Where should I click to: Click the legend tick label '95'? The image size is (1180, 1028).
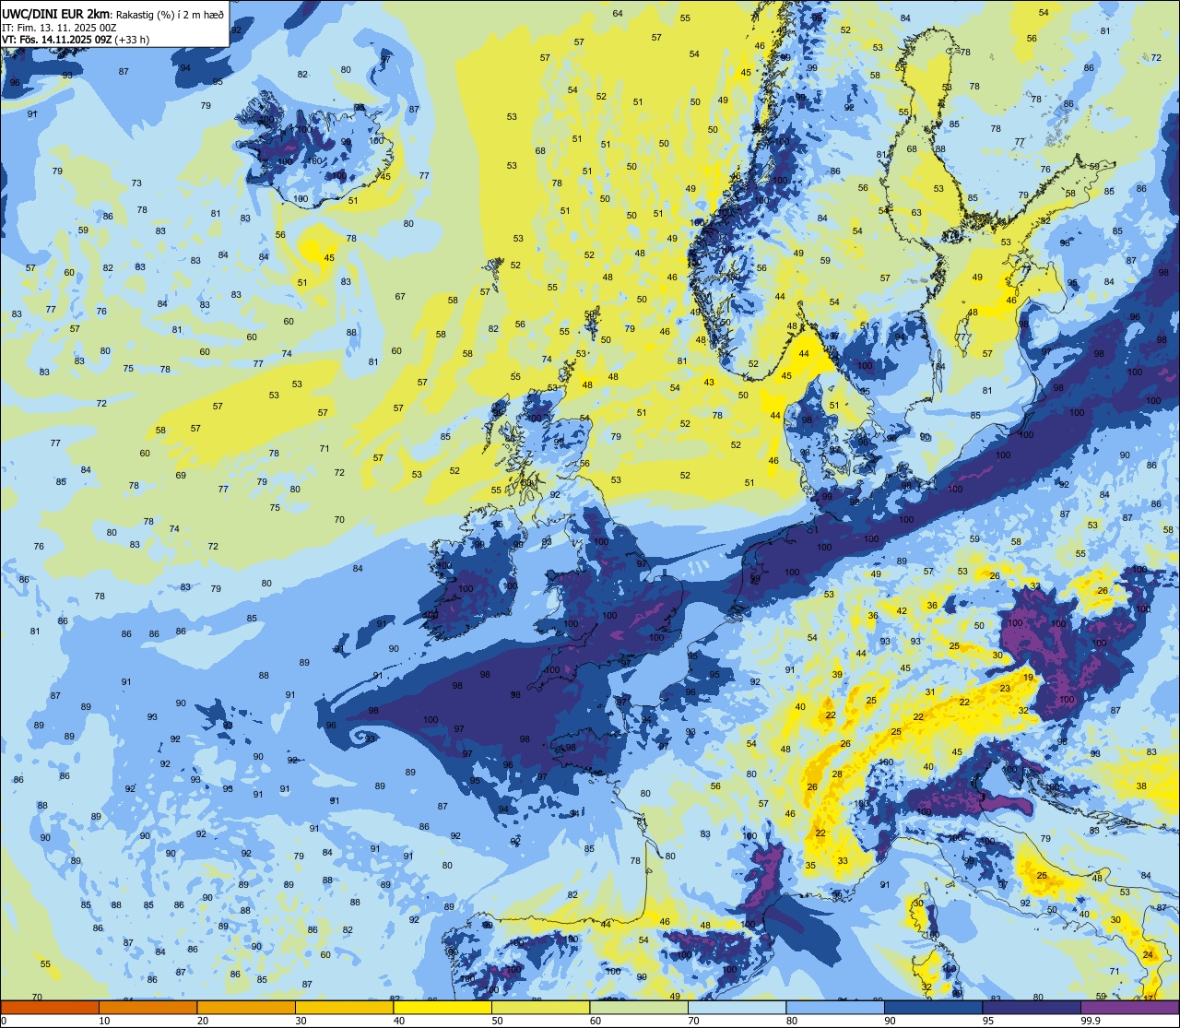click(x=988, y=1021)
